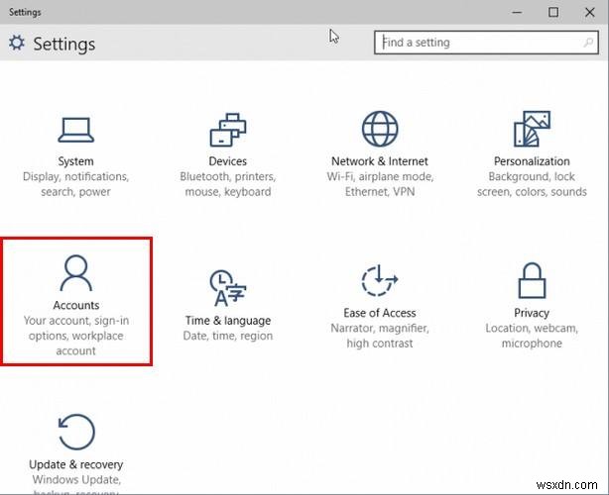This screenshot has height=495, width=609.
Task: Click 'Narrator, magnifier, high contrast' description
Action: [380, 336]
